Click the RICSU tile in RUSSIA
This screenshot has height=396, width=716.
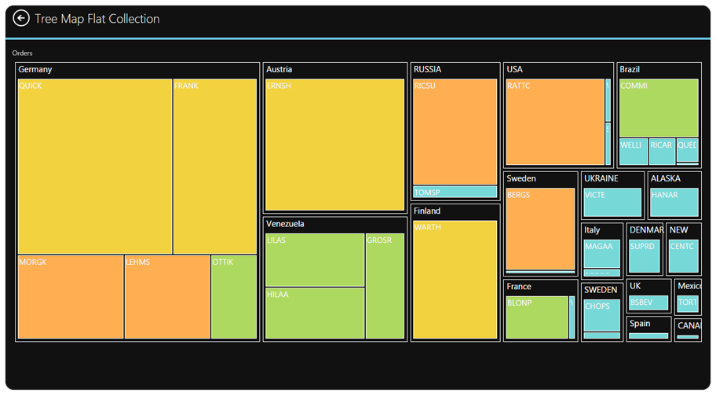tap(455, 131)
